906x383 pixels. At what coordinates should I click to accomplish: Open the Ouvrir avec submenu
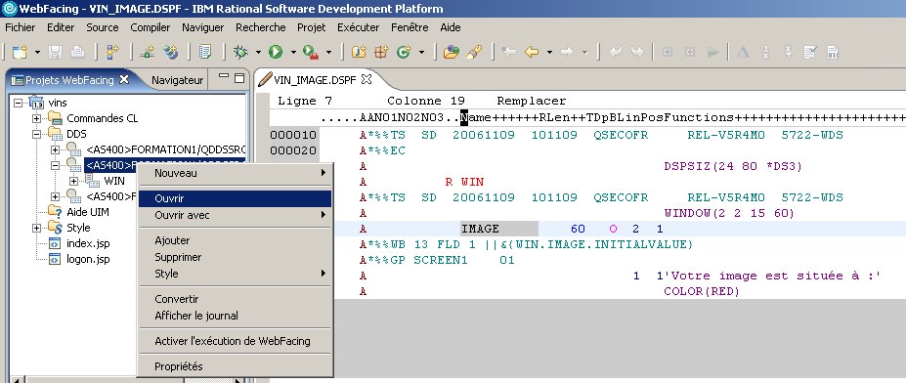(235, 215)
